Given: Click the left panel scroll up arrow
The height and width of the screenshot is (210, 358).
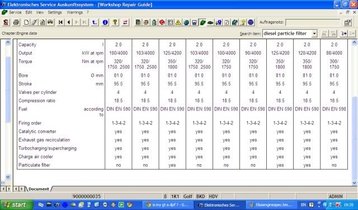Looking at the screenshot, I should (8, 42).
